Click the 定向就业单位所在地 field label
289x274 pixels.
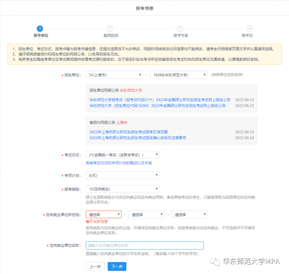63,215
